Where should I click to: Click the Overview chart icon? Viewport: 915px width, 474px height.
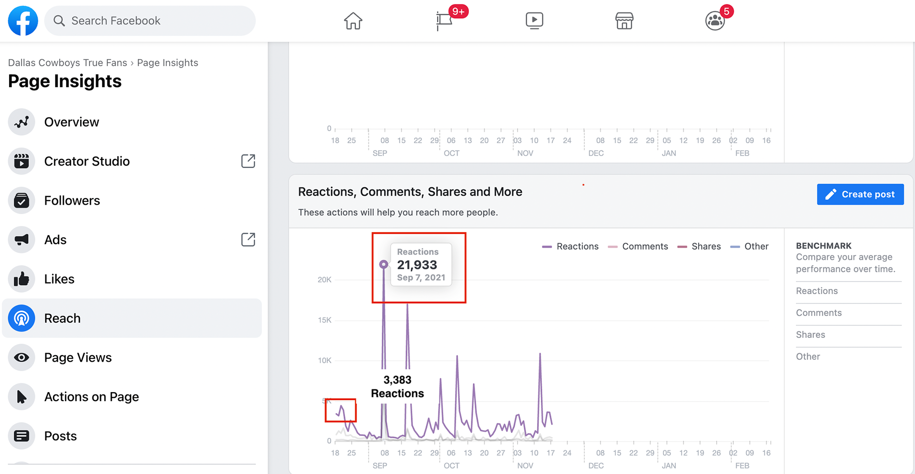click(21, 122)
